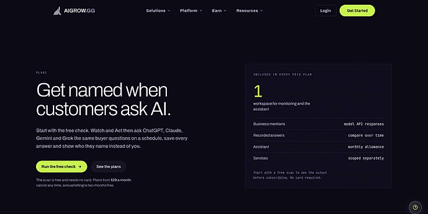Open the Earn navigation item
The width and height of the screenshot is (428, 214).
219,10
